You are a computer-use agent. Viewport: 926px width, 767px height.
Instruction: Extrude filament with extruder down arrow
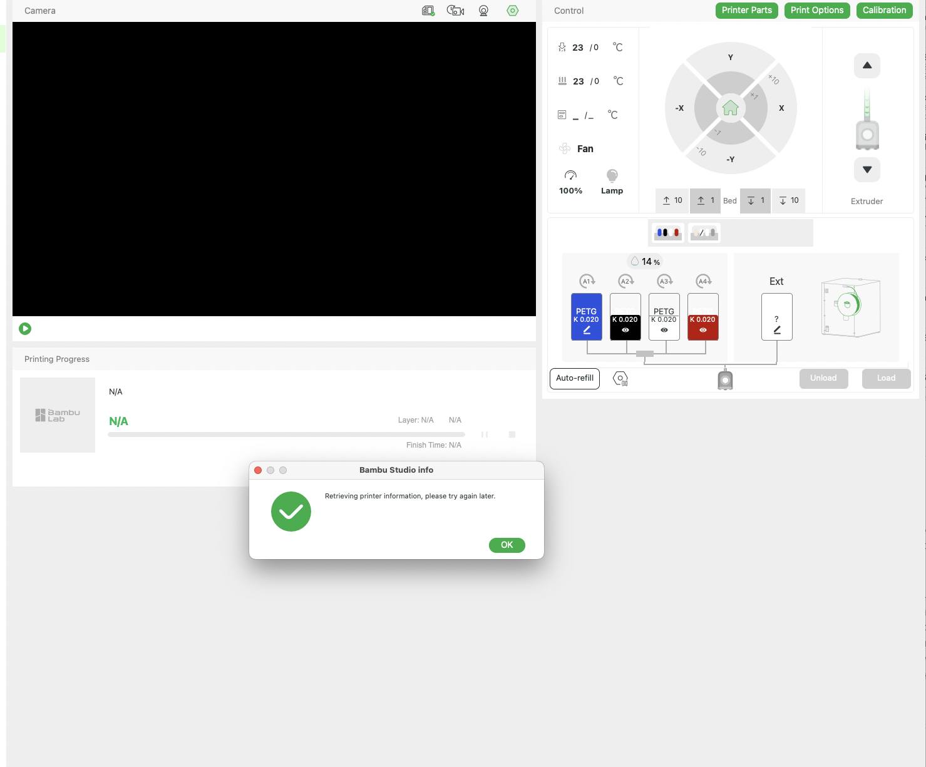tap(867, 170)
